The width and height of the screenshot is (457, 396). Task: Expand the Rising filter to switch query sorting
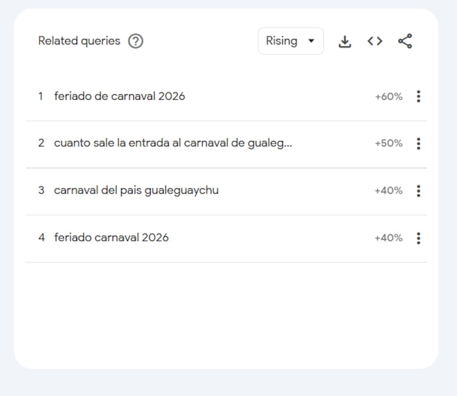[x=291, y=41]
